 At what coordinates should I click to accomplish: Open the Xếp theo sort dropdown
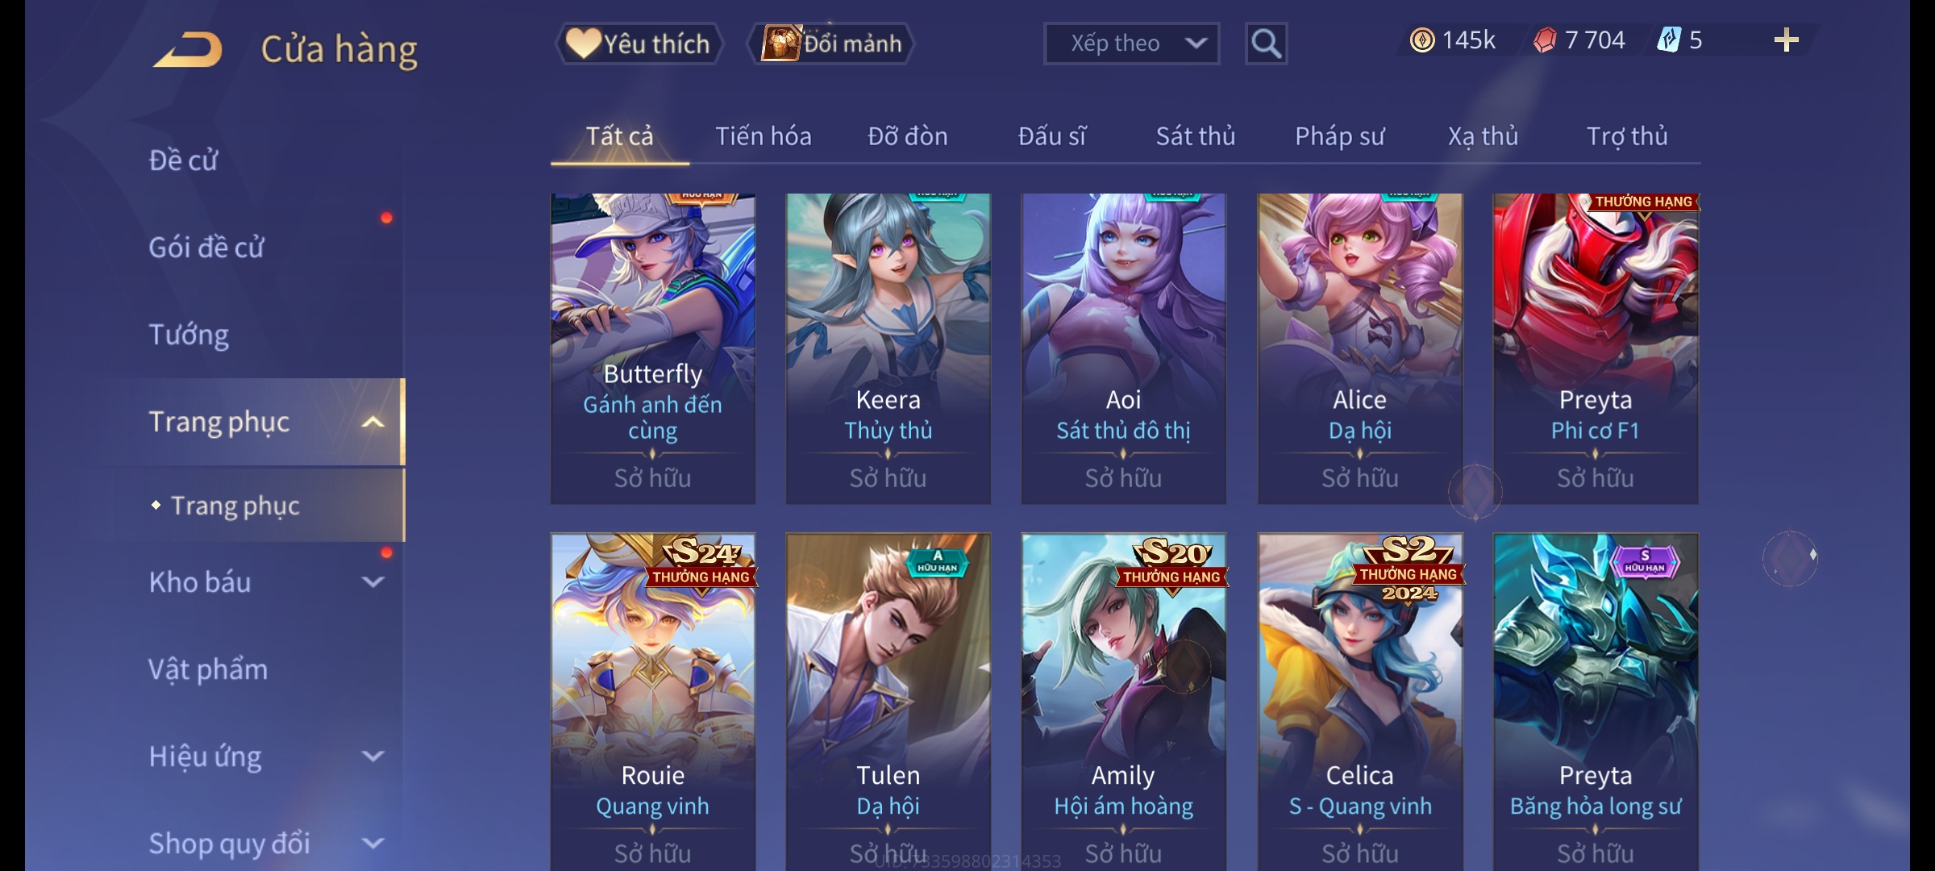pyautogui.click(x=1131, y=44)
